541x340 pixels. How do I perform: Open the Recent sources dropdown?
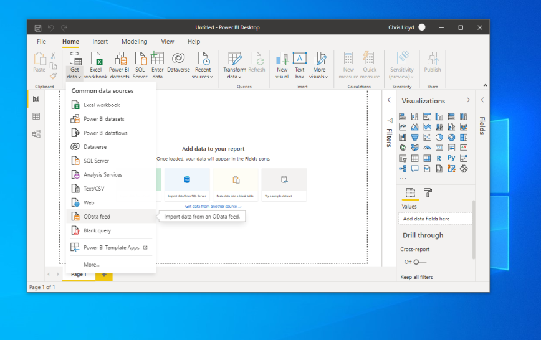click(x=203, y=65)
